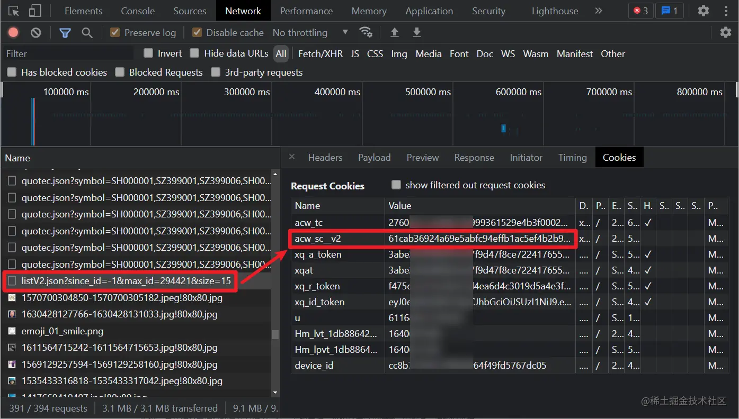Filter requests by CSS type
Screen dimensions: 739x419
375,53
